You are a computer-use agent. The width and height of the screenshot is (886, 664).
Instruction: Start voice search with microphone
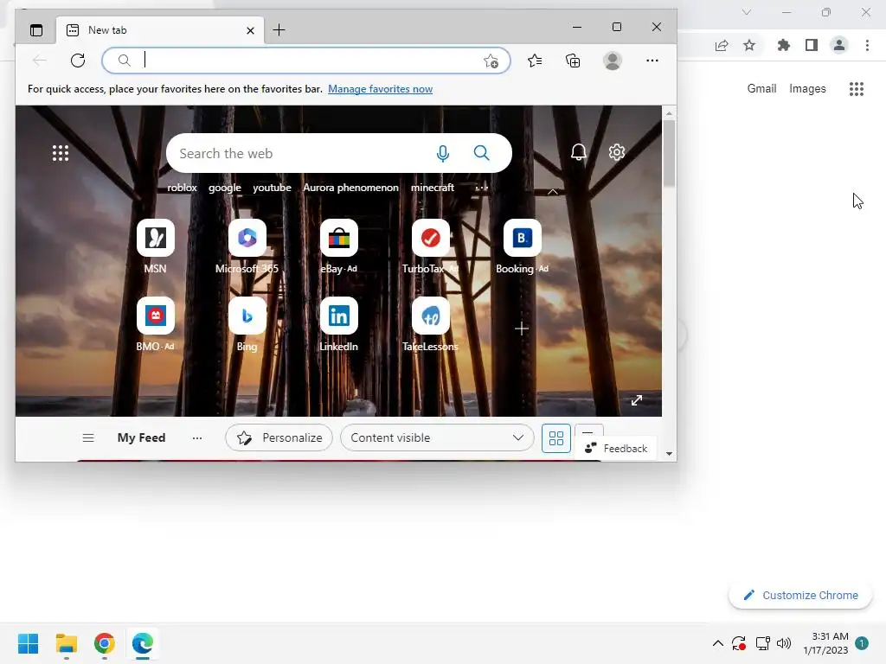point(443,153)
